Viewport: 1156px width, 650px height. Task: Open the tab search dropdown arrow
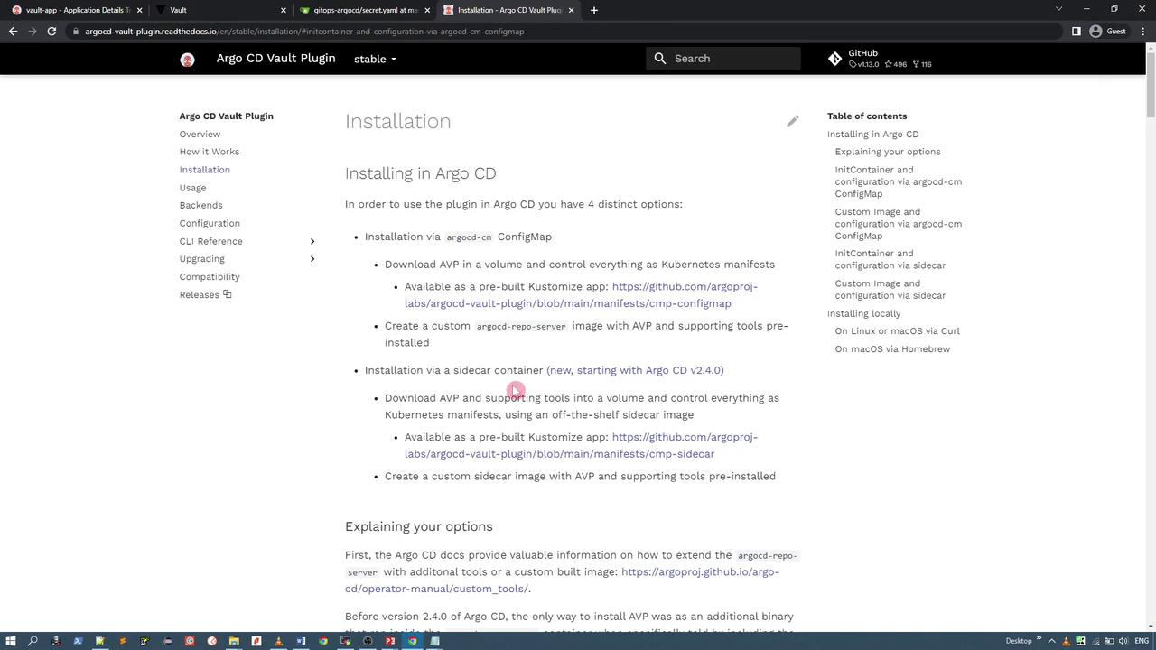coord(1058,9)
